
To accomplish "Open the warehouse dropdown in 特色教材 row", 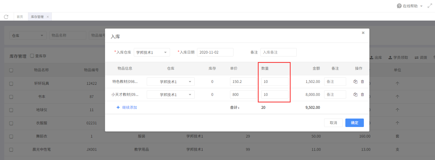I will (171, 82).
